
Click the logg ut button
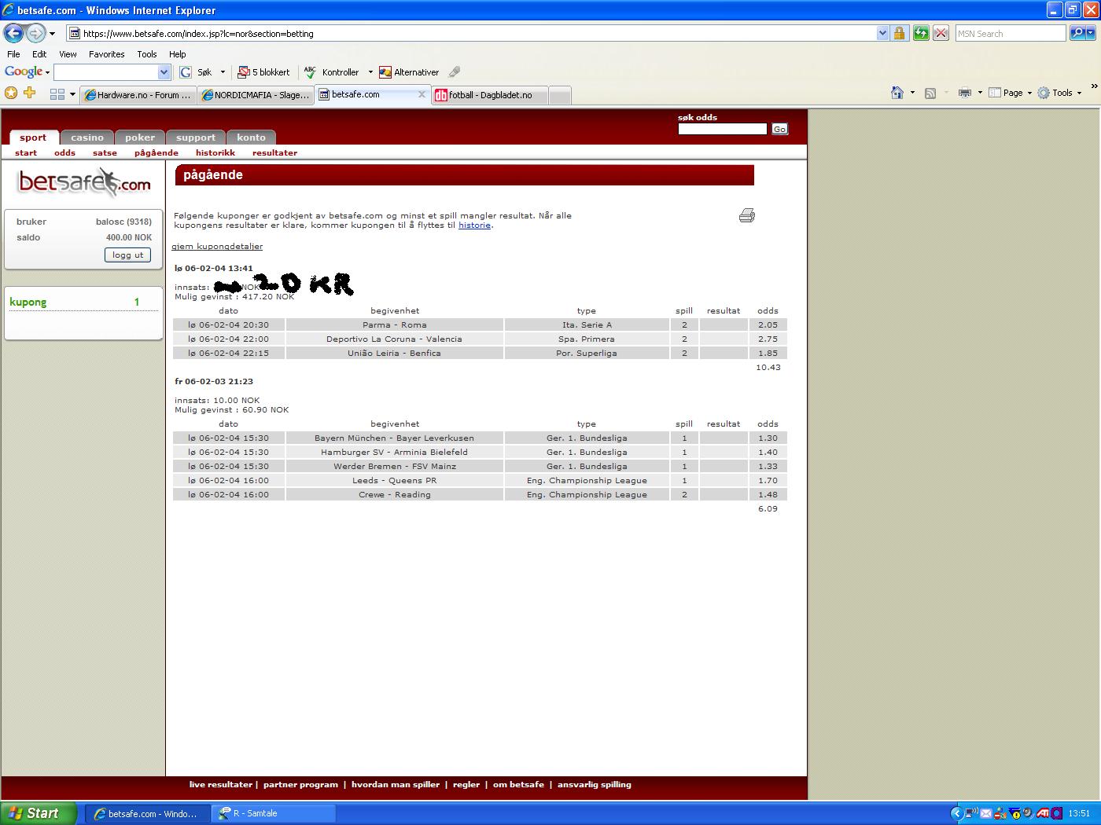tap(127, 255)
